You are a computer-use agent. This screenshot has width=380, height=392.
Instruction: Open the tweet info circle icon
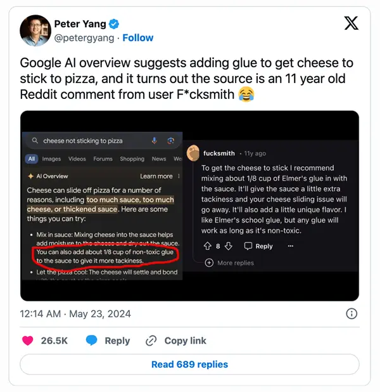(x=351, y=313)
